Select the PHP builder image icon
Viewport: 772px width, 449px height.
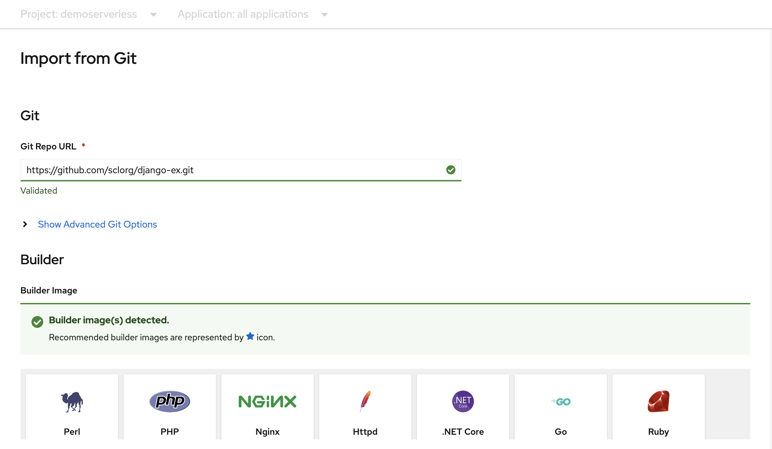(169, 401)
